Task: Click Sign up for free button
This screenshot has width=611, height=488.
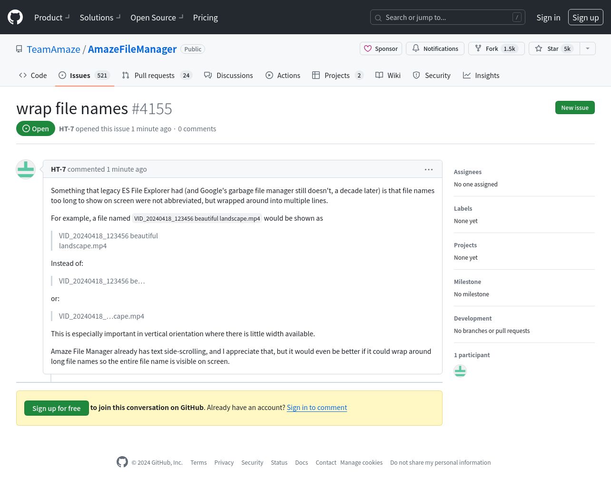Action: [57, 408]
